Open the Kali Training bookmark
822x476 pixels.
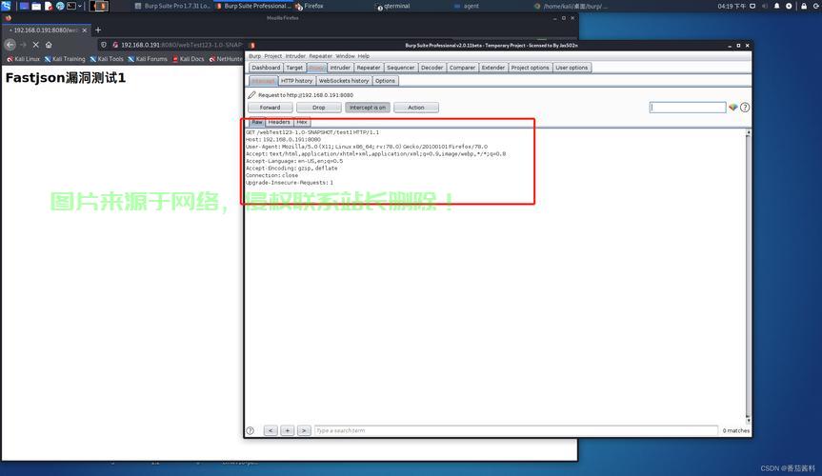pos(65,59)
